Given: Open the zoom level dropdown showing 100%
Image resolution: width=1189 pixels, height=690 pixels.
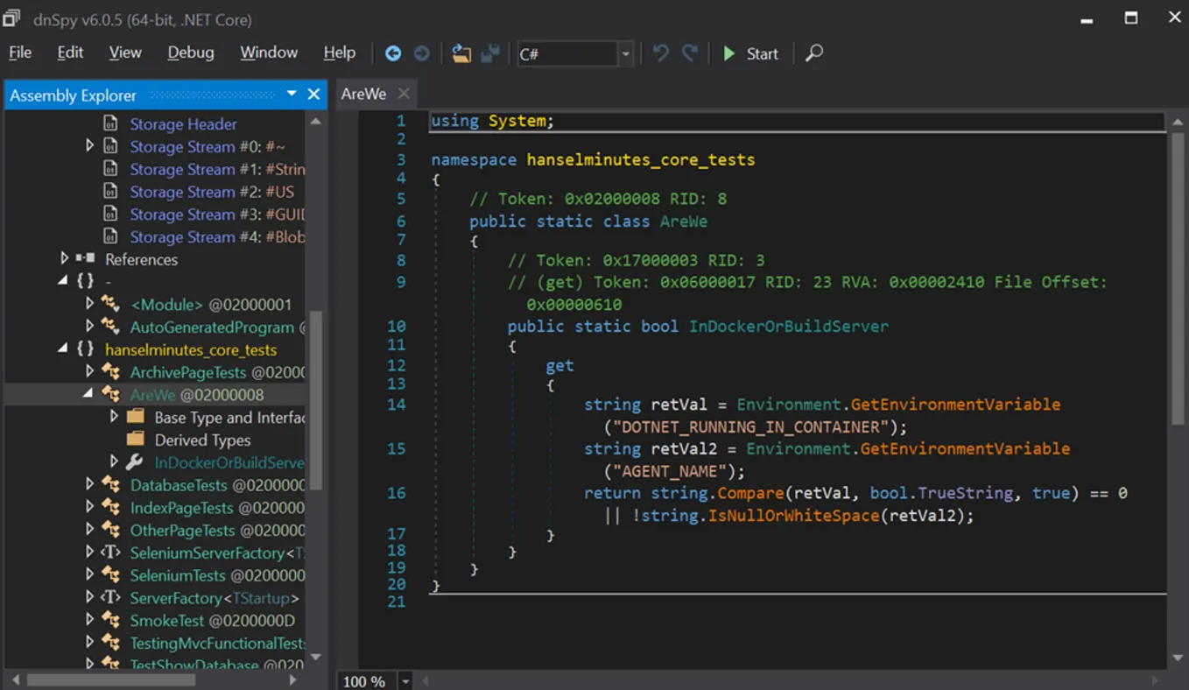Looking at the screenshot, I should 405,680.
